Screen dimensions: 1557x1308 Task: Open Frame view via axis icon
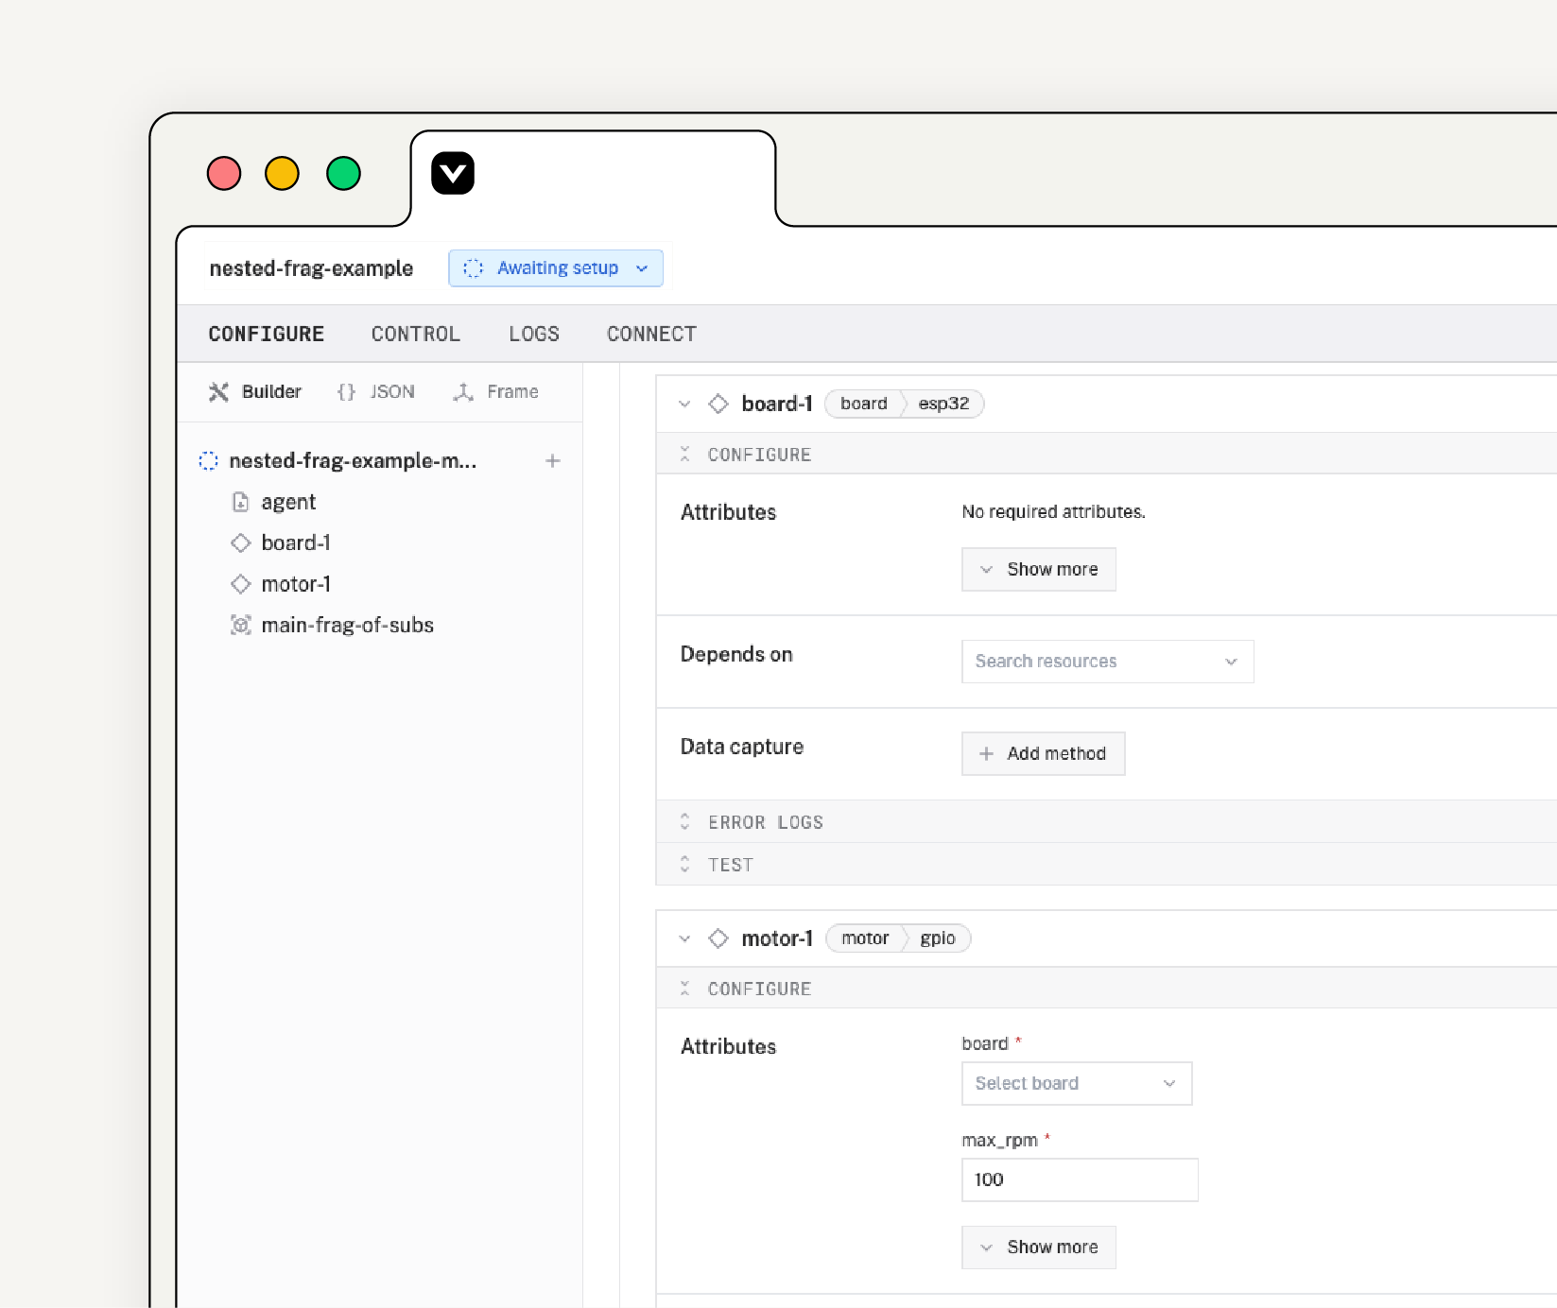pyautogui.click(x=464, y=391)
